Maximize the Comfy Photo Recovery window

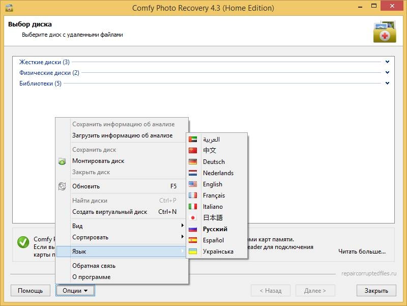pyautogui.click(x=374, y=6)
